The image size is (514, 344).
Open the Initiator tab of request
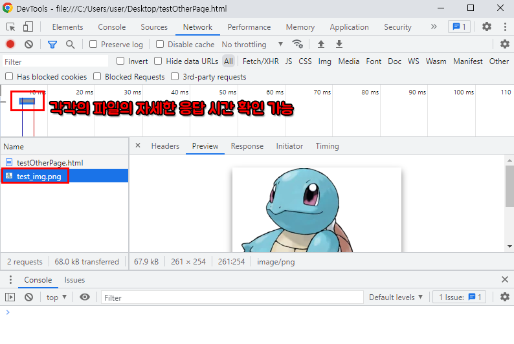(289, 146)
